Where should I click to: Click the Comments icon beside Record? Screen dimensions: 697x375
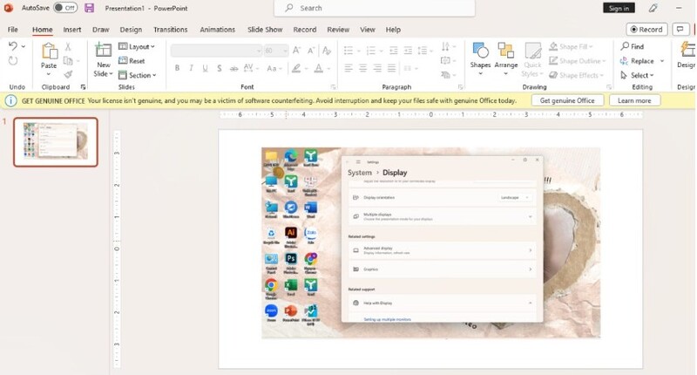coord(680,30)
